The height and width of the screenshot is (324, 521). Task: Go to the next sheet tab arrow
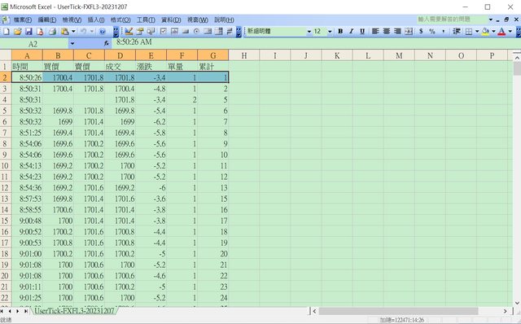(17, 311)
